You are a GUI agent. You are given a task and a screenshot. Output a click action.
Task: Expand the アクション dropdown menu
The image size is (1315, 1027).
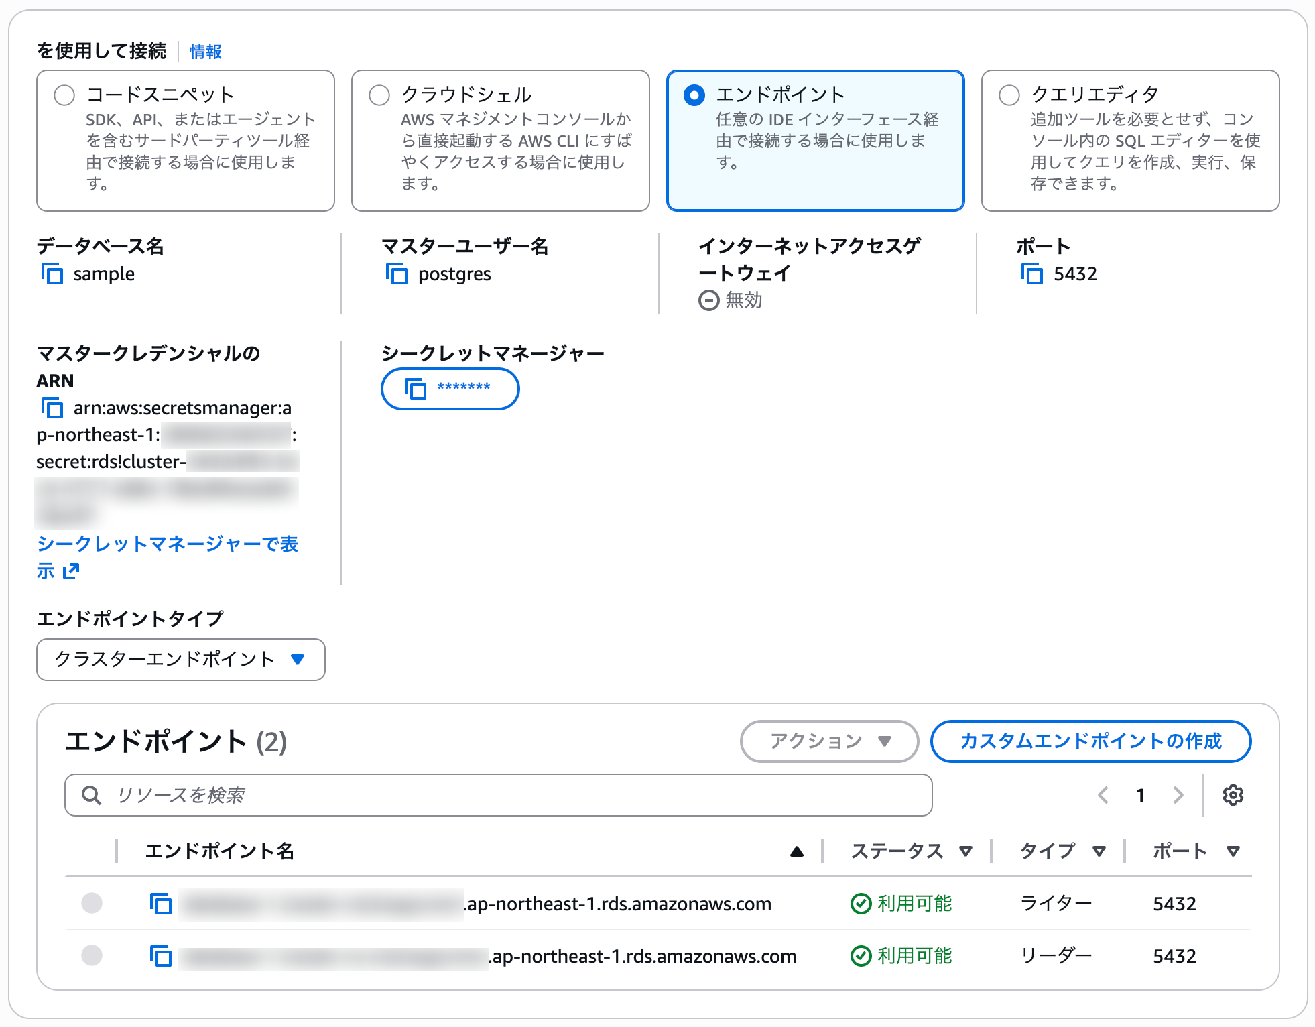(829, 741)
